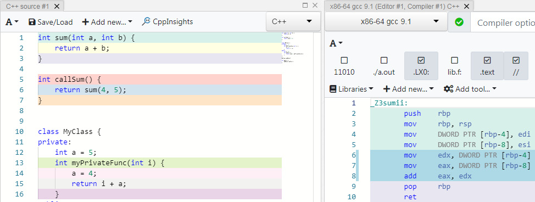
Task: Open the C++ language selector
Action: pos(293,21)
